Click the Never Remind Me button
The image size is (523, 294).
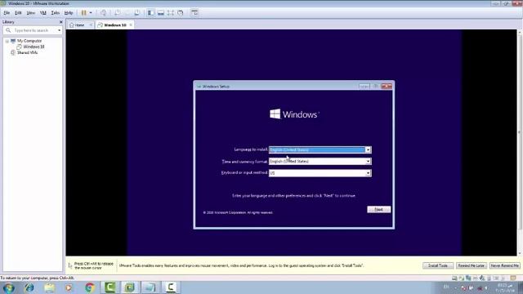505,265
